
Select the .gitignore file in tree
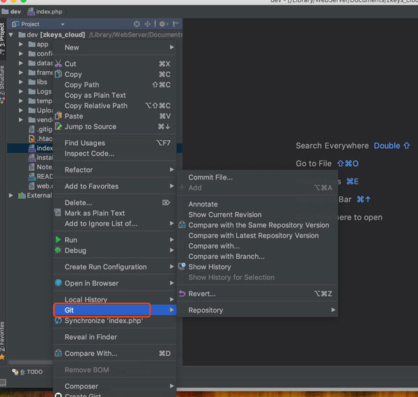tap(40, 129)
